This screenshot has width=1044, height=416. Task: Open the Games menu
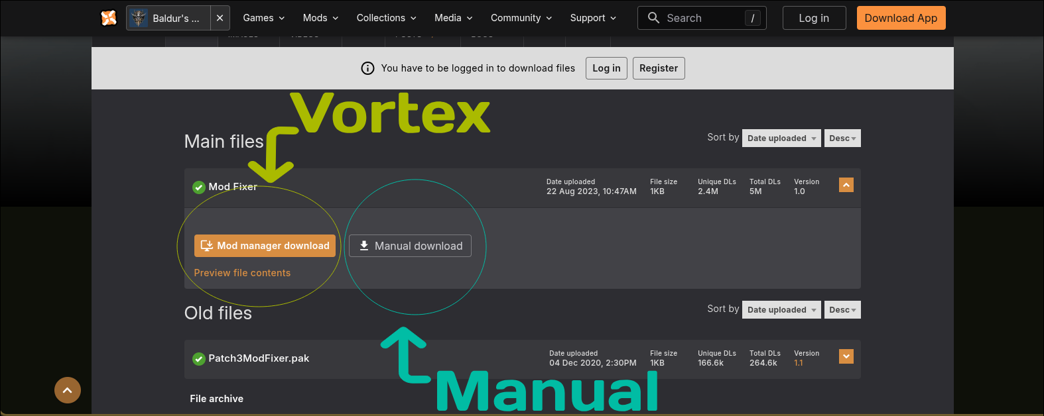click(264, 18)
